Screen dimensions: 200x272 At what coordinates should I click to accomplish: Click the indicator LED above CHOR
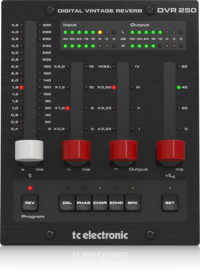pos(100,188)
